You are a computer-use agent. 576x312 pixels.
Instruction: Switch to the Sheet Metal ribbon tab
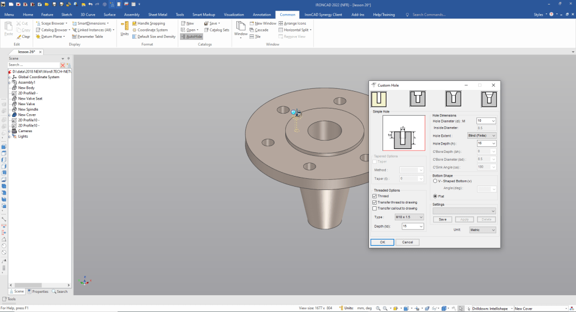[x=157, y=15]
